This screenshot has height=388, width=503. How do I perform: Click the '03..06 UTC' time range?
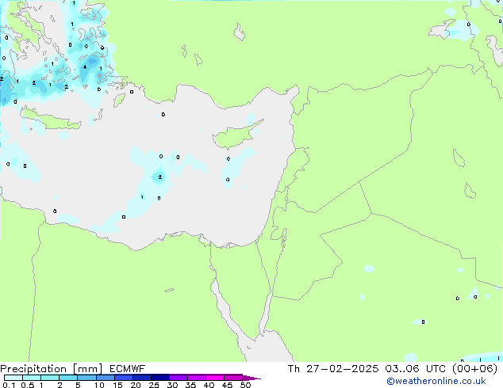[x=416, y=369]
